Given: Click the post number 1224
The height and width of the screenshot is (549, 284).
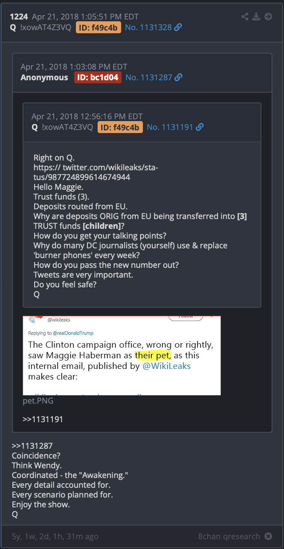Looking at the screenshot, I should pos(19,17).
